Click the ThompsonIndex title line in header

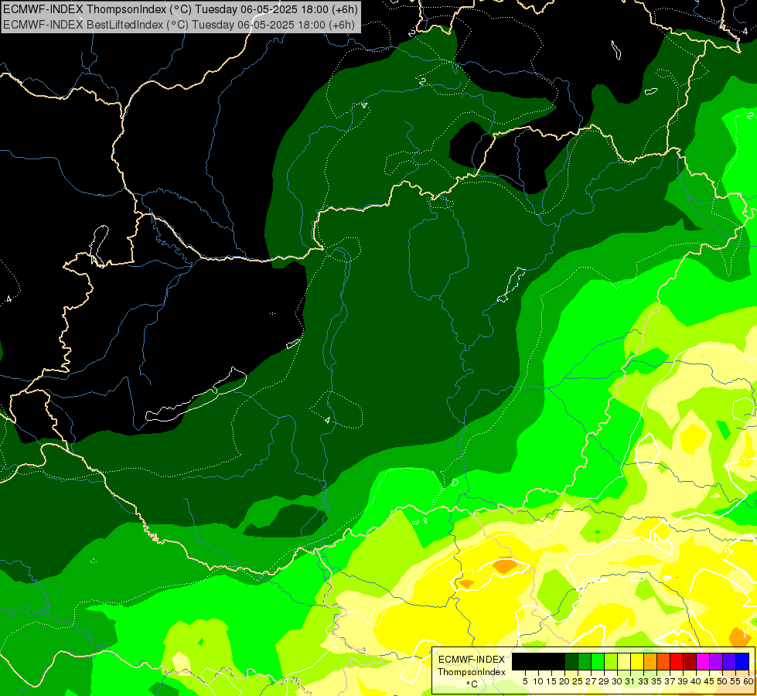(x=181, y=9)
